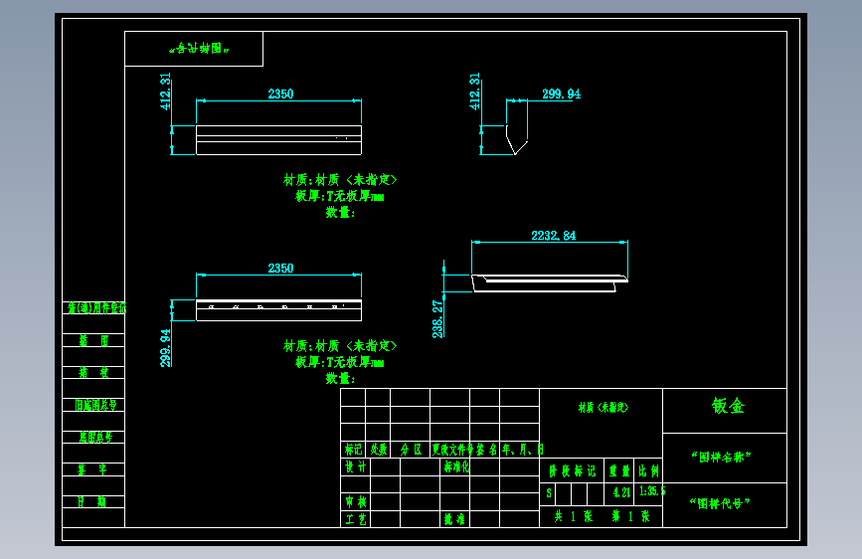This screenshot has height=559, width=862.
Task: Click the '底图总号' sidebar label
Action: tap(95, 437)
